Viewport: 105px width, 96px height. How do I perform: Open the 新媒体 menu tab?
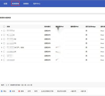point(26,4)
